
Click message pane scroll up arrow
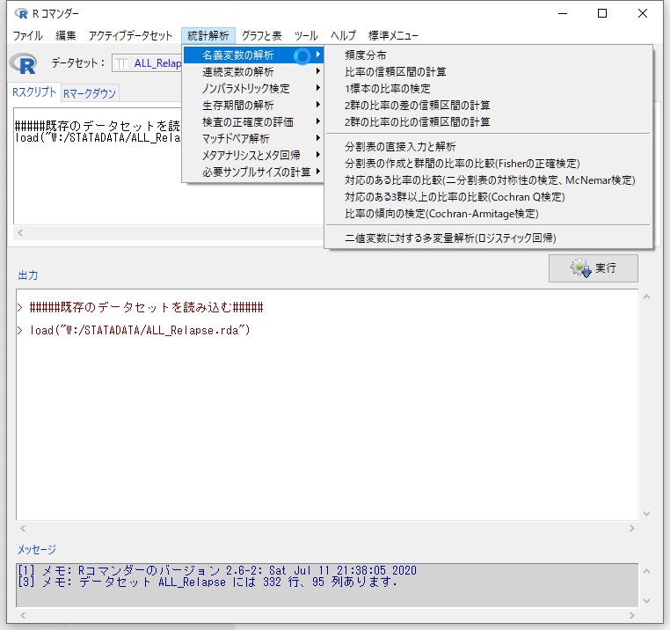click(646, 571)
